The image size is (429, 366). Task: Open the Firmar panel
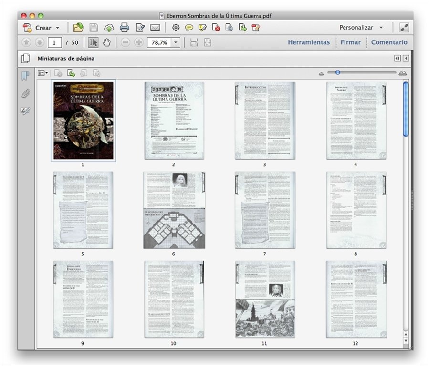pos(350,42)
